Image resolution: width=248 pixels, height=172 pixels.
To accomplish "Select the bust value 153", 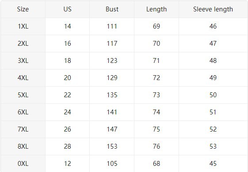I will (x=112, y=146).
